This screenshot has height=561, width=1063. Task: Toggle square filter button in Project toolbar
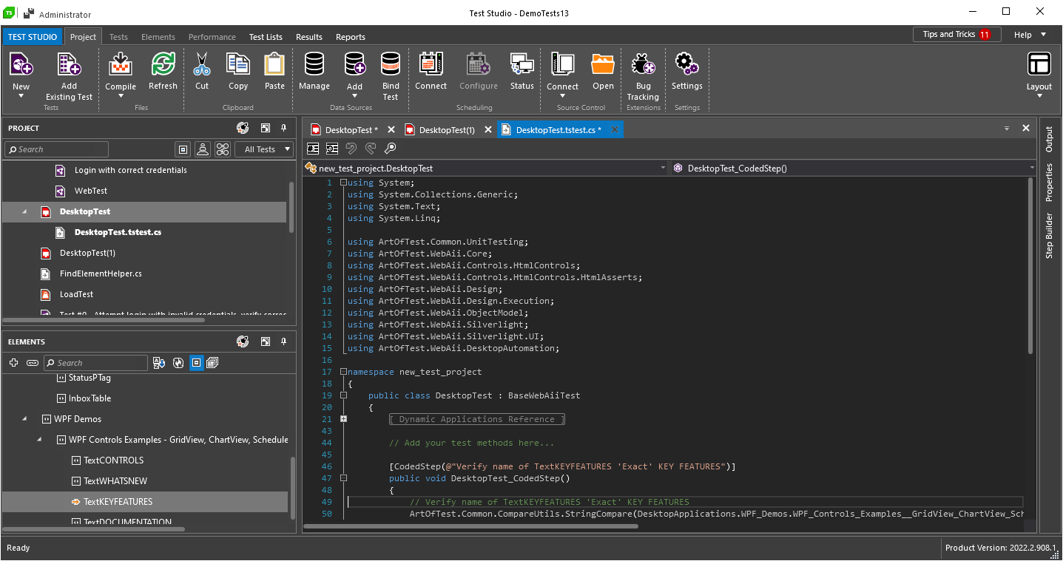click(x=183, y=149)
